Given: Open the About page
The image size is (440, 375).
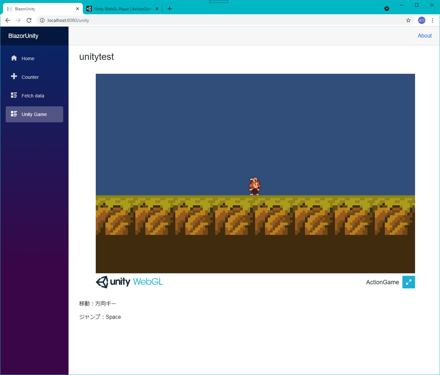Looking at the screenshot, I should [x=424, y=36].
